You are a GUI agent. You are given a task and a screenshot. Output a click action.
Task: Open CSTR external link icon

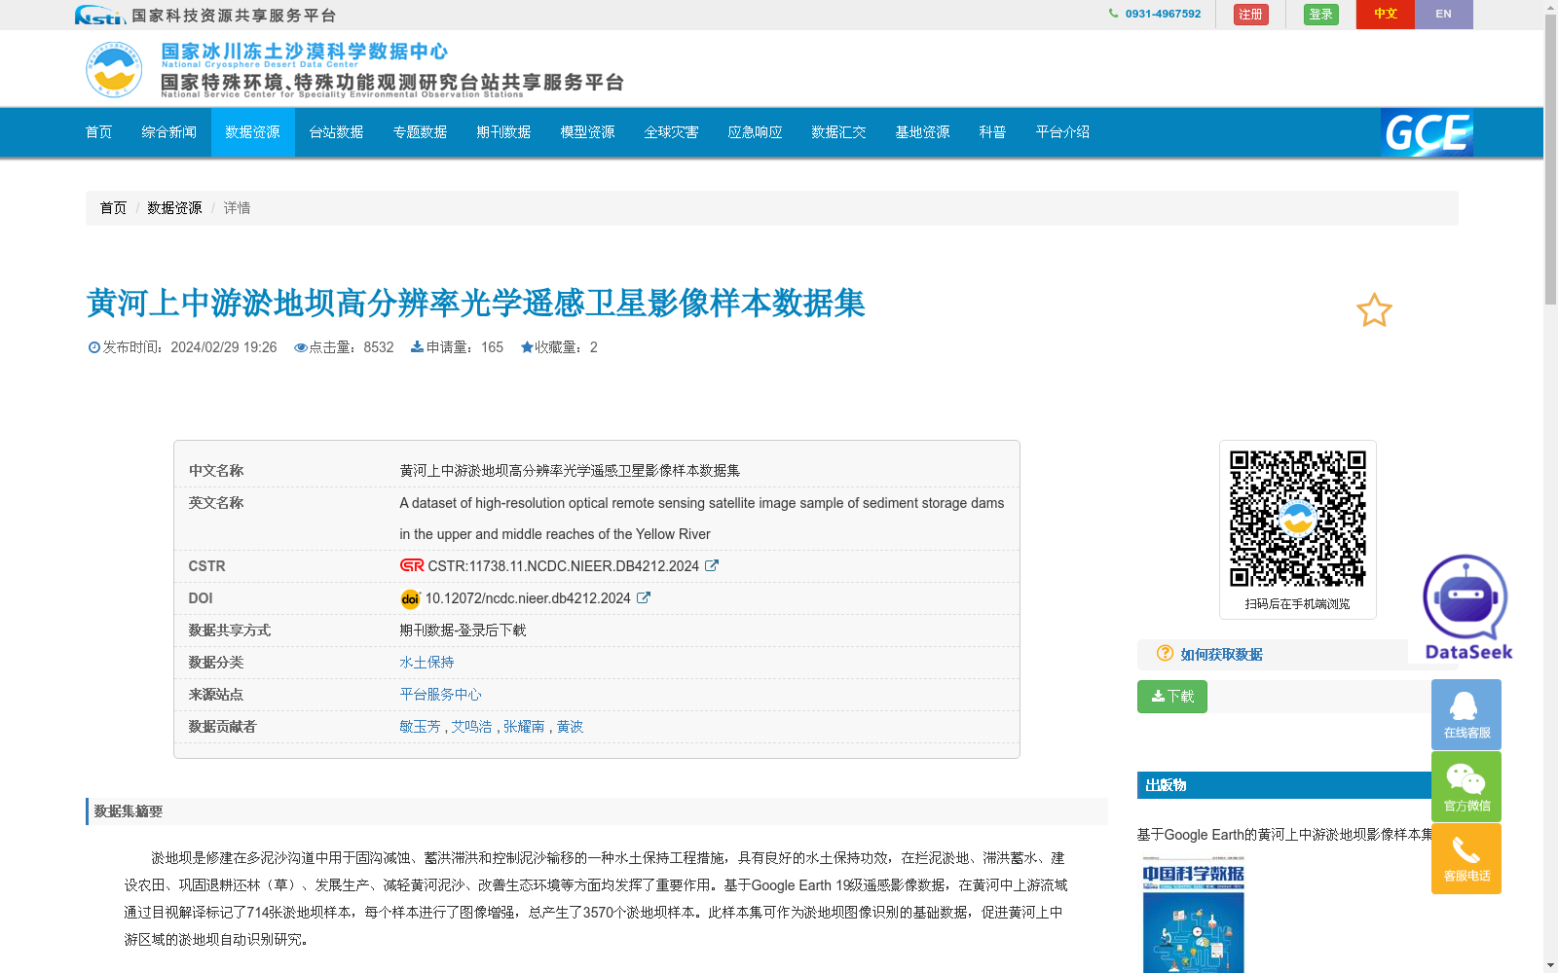click(x=712, y=565)
